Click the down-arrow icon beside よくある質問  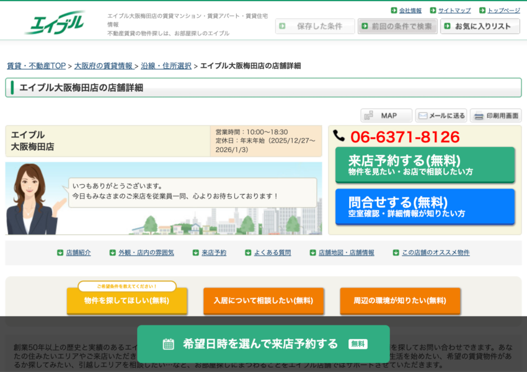pos(248,253)
